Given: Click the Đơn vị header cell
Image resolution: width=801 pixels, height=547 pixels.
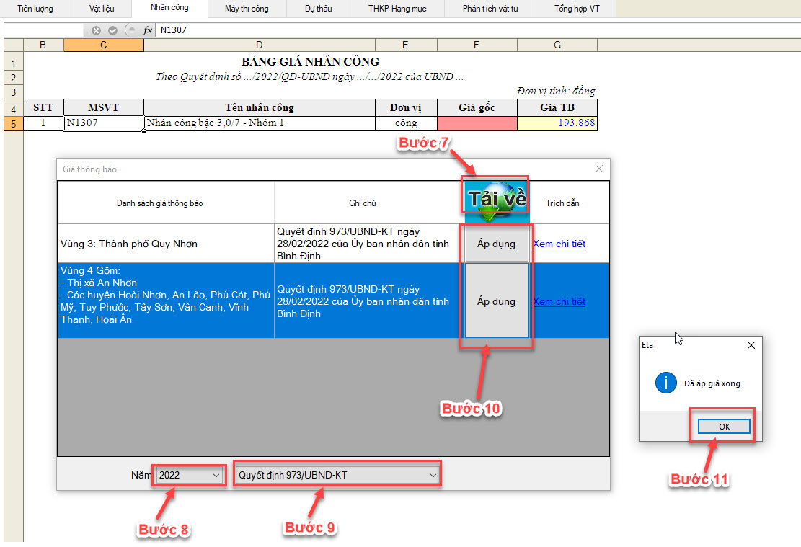Looking at the screenshot, I should 406,108.
